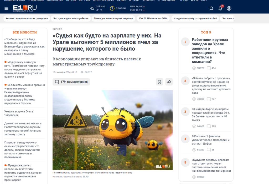The image size is (269, 184).
Task: Open the ВСЕ НОВОСТИ heading link
Action: coord(25,32)
